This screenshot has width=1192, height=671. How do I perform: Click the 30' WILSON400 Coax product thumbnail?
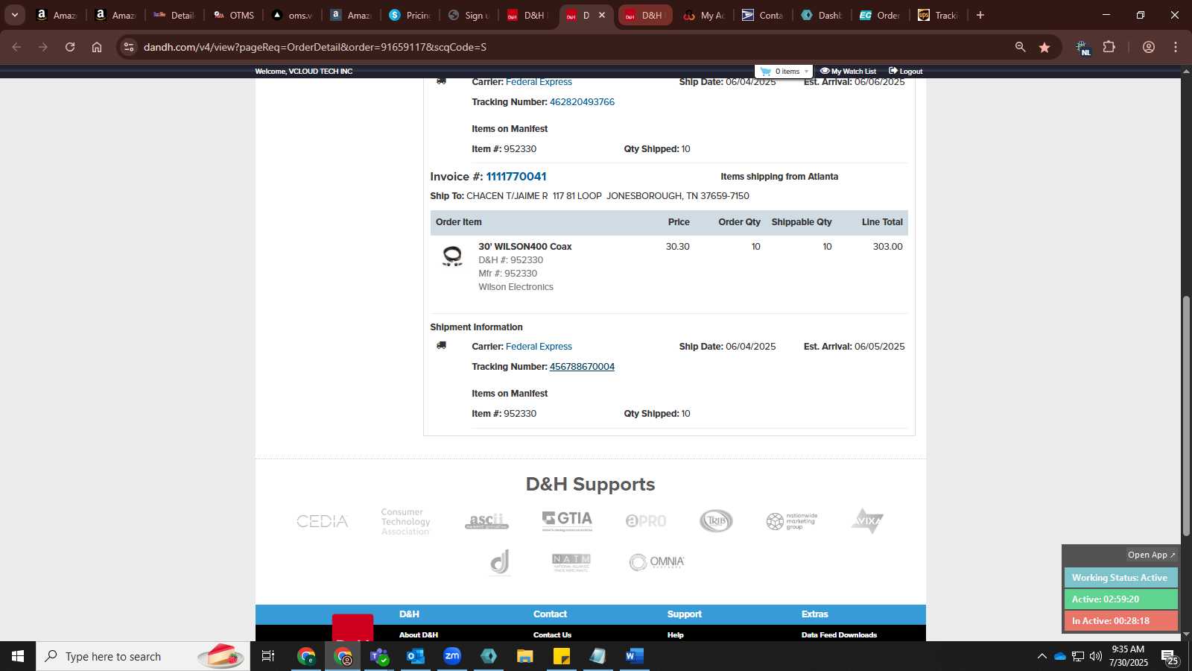pos(452,256)
